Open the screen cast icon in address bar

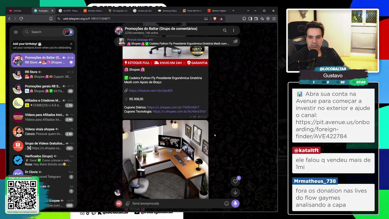click(206, 19)
